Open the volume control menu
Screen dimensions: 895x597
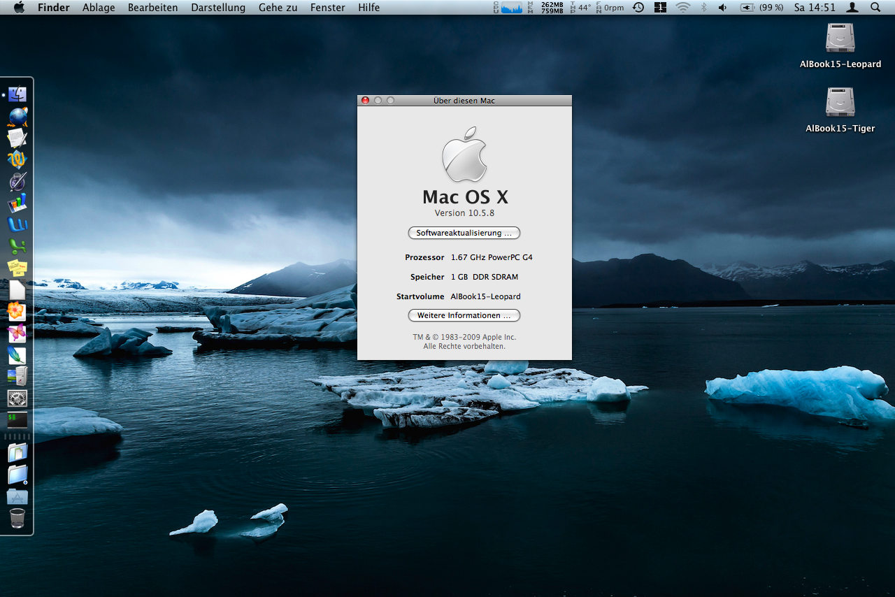pos(722,8)
